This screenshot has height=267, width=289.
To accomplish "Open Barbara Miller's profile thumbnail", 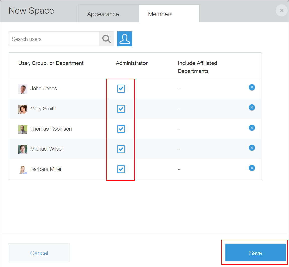I will click(x=23, y=169).
